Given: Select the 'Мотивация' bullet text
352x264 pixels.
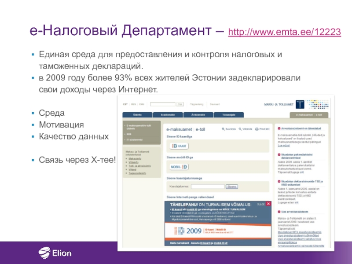Looking at the screenshot, I should 61,125.
